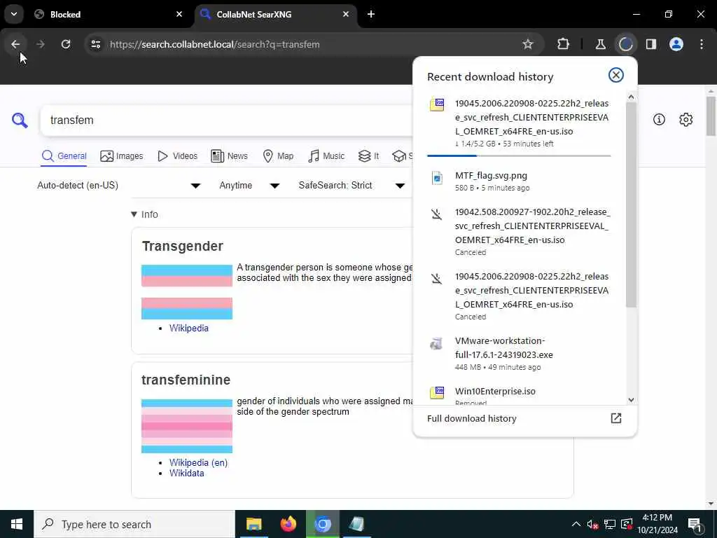Click the downloading 22h2 ISO file entry
Screen dimensions: 717x538
point(519,123)
